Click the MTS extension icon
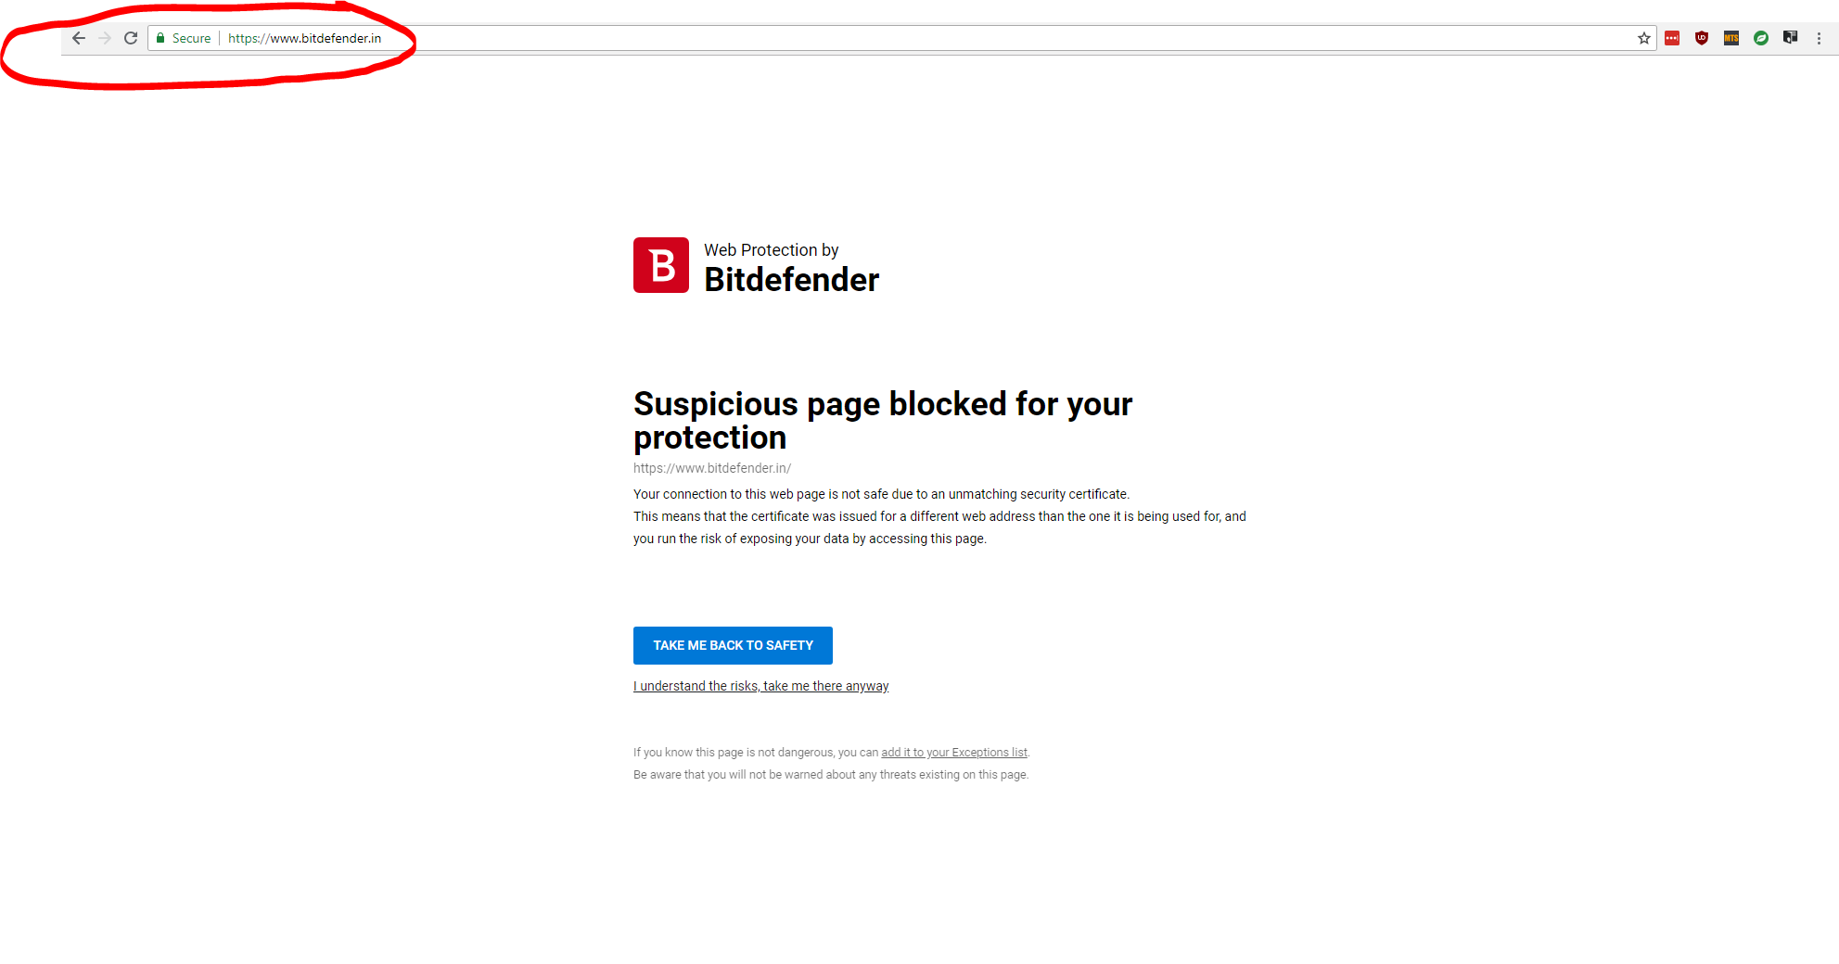 click(x=1731, y=38)
